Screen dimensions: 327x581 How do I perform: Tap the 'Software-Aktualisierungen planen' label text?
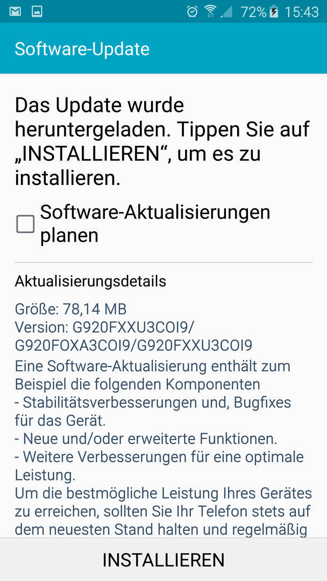click(x=155, y=224)
